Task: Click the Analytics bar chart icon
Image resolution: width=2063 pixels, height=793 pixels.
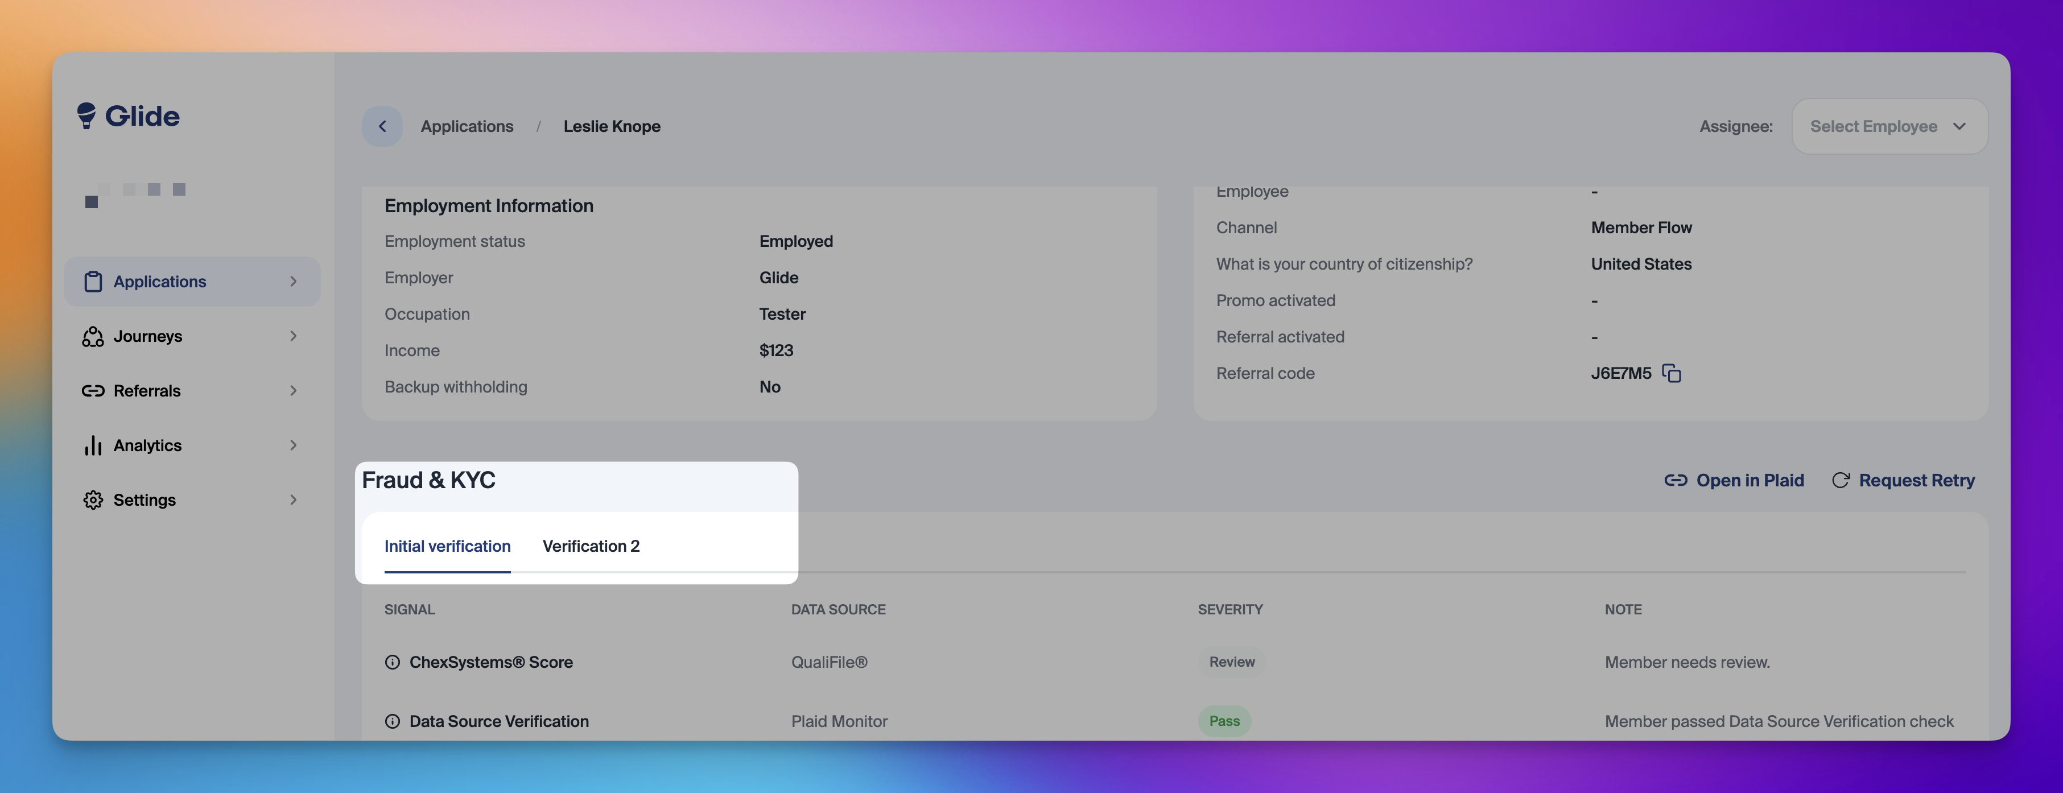Action: 93,445
